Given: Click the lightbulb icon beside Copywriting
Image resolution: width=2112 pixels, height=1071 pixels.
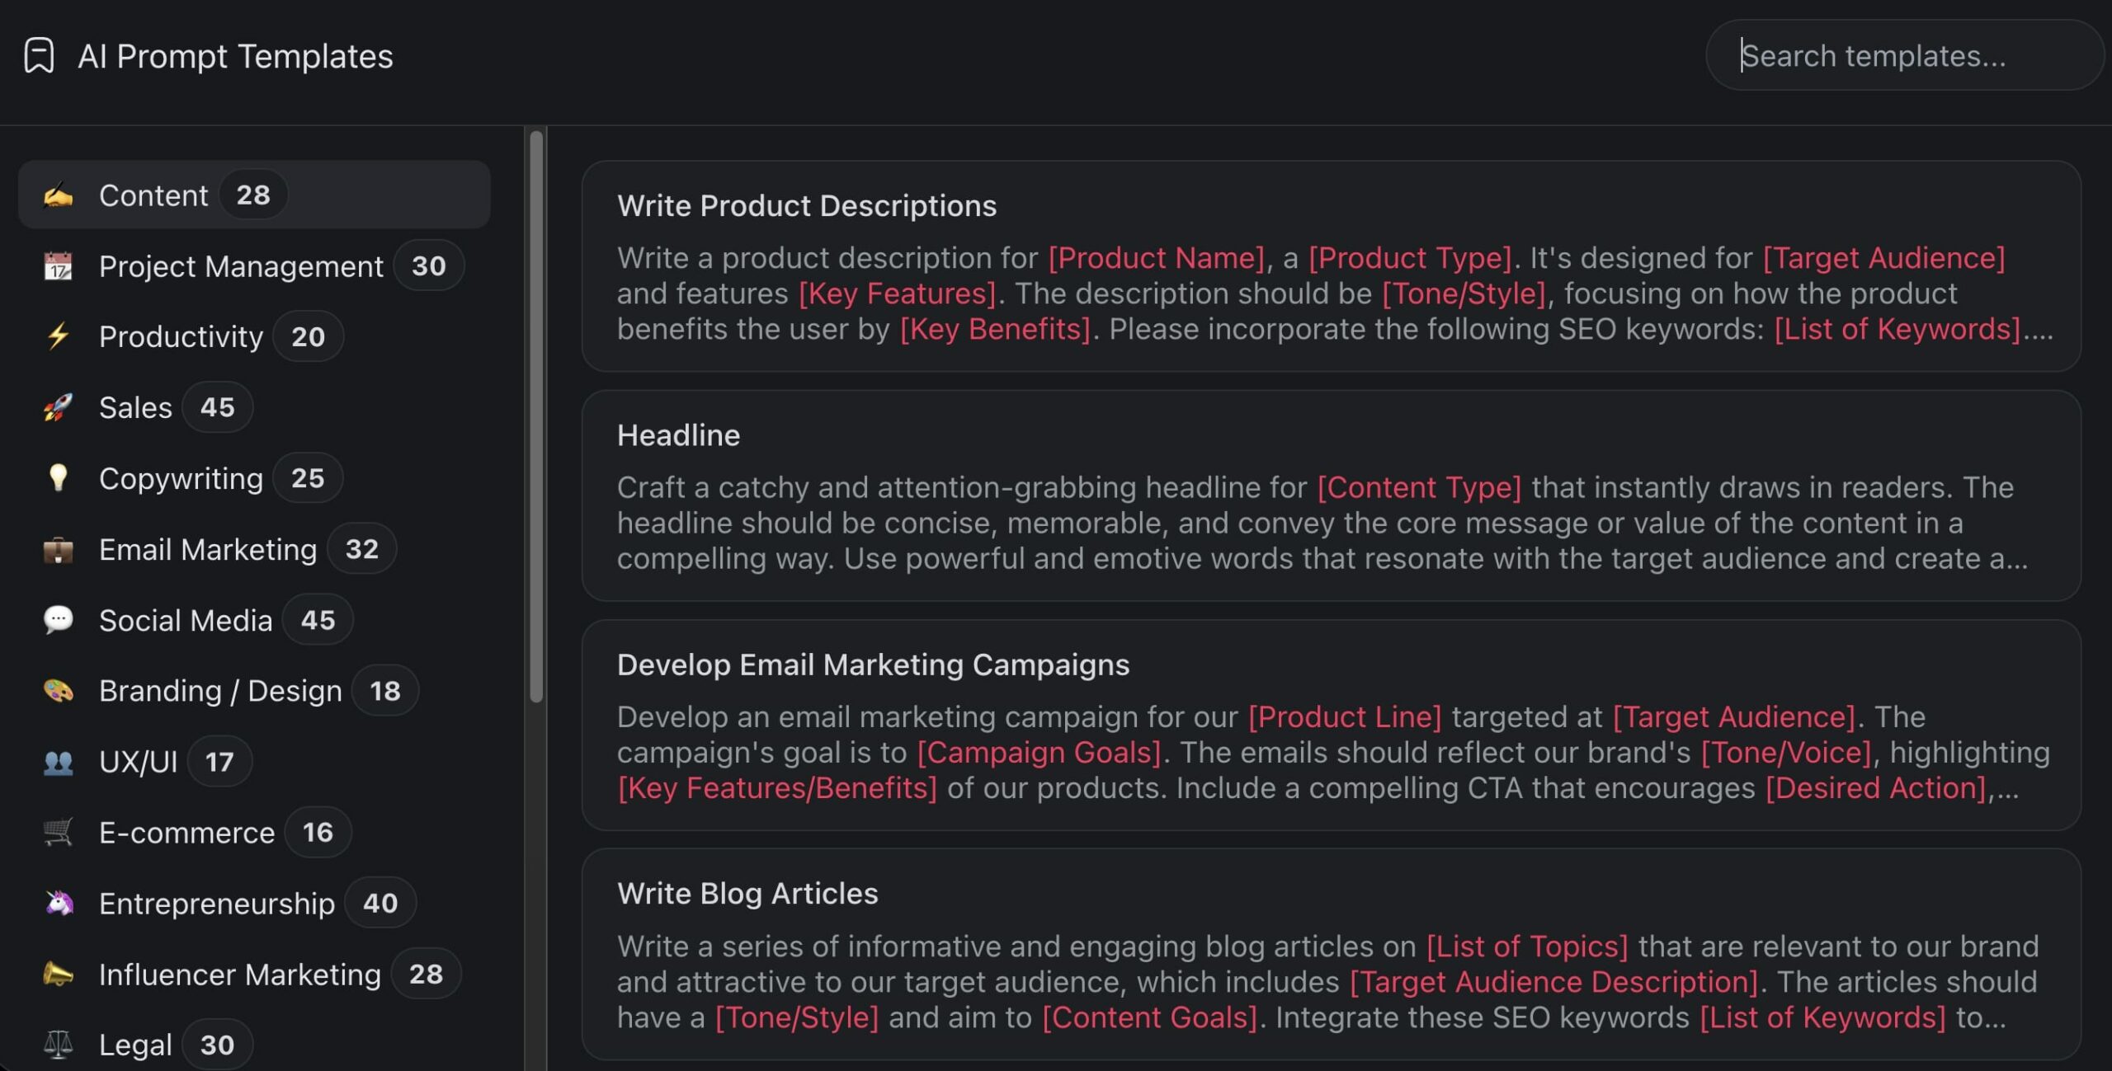Looking at the screenshot, I should 59,477.
